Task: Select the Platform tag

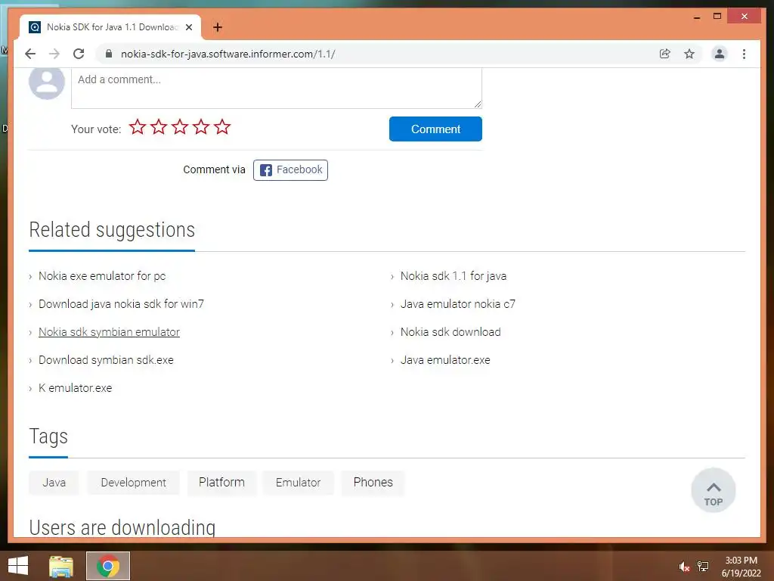Action: pyautogui.click(x=221, y=483)
